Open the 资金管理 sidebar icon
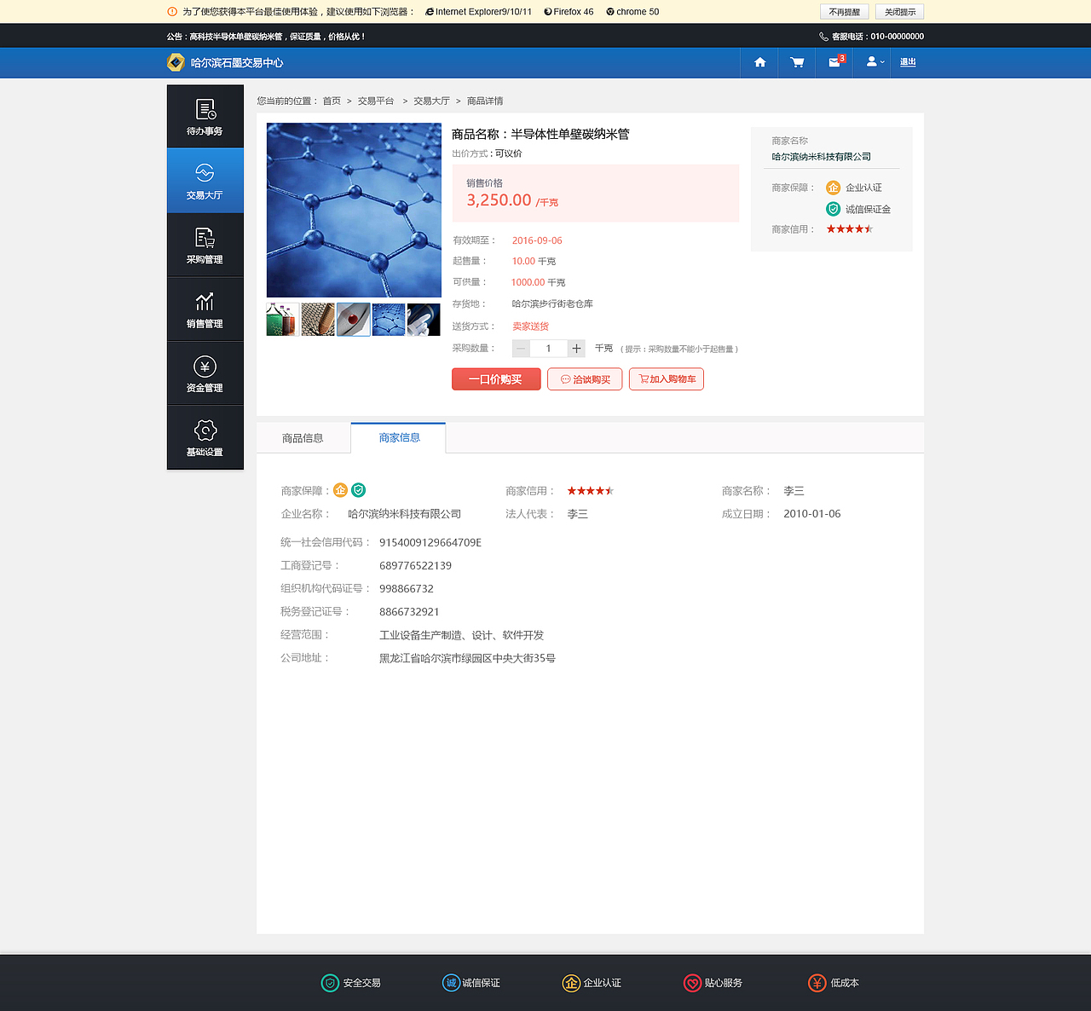This screenshot has width=1091, height=1011. [205, 373]
